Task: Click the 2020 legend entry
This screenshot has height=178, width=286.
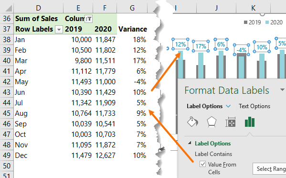Action: coord(274,22)
